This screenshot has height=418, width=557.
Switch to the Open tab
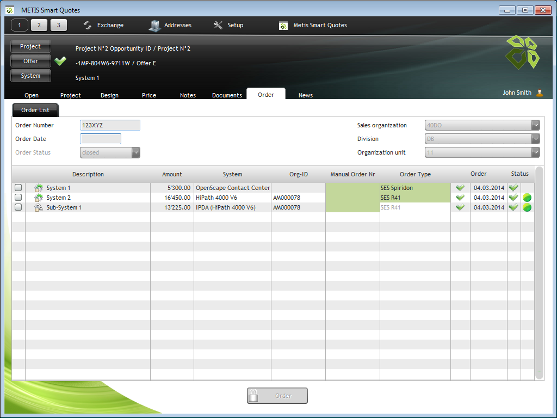click(32, 95)
